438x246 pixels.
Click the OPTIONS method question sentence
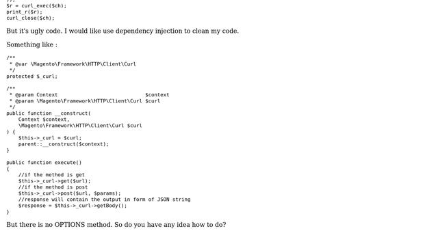point(116,225)
